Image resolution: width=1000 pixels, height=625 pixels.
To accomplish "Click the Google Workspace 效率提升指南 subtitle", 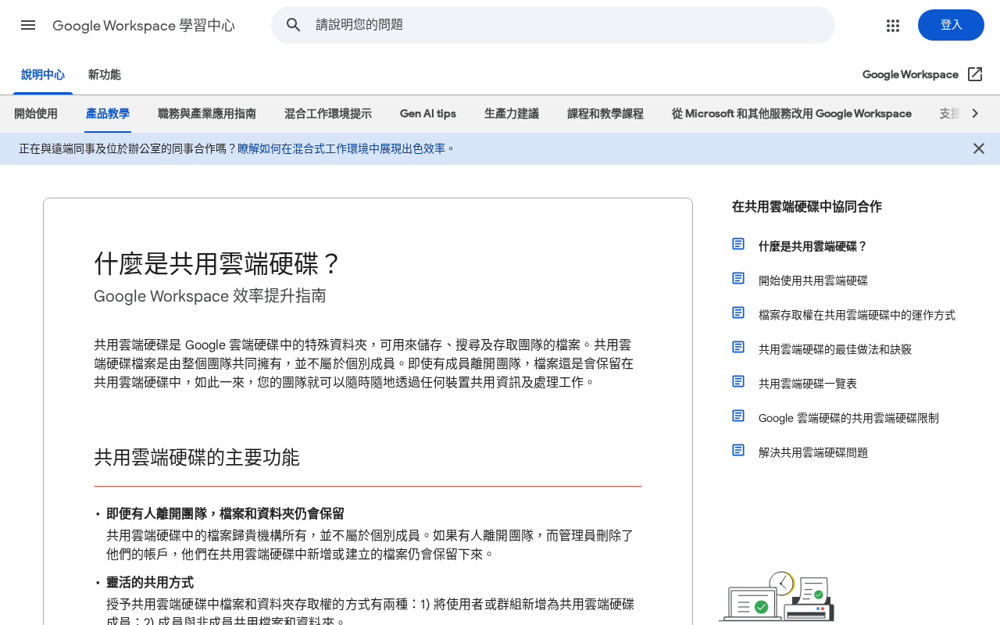I will coord(210,296).
